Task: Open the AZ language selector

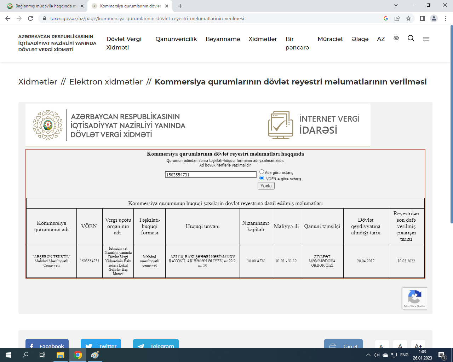Action: tap(381, 39)
